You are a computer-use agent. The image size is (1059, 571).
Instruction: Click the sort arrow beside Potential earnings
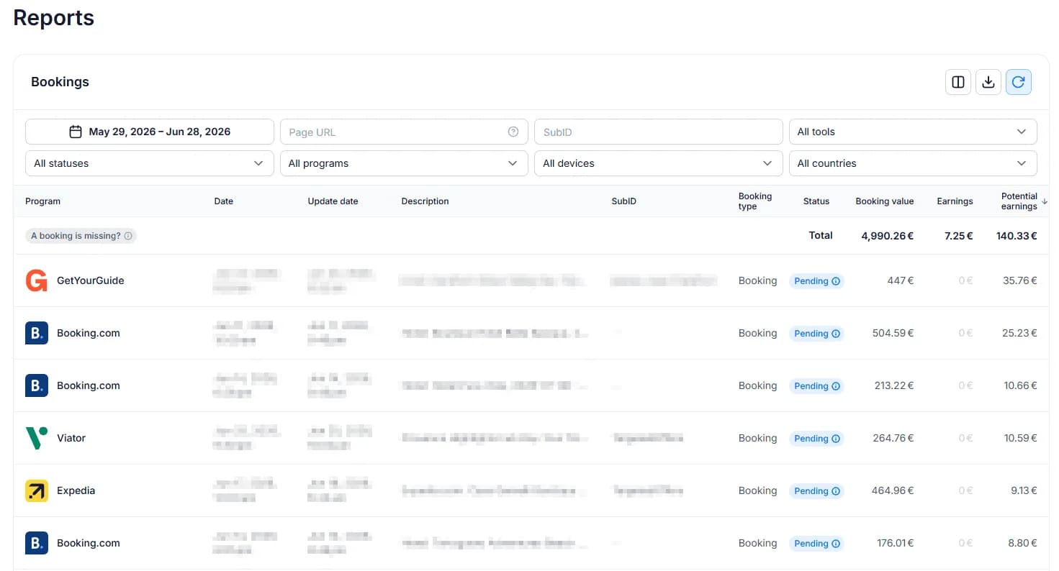click(x=1045, y=201)
